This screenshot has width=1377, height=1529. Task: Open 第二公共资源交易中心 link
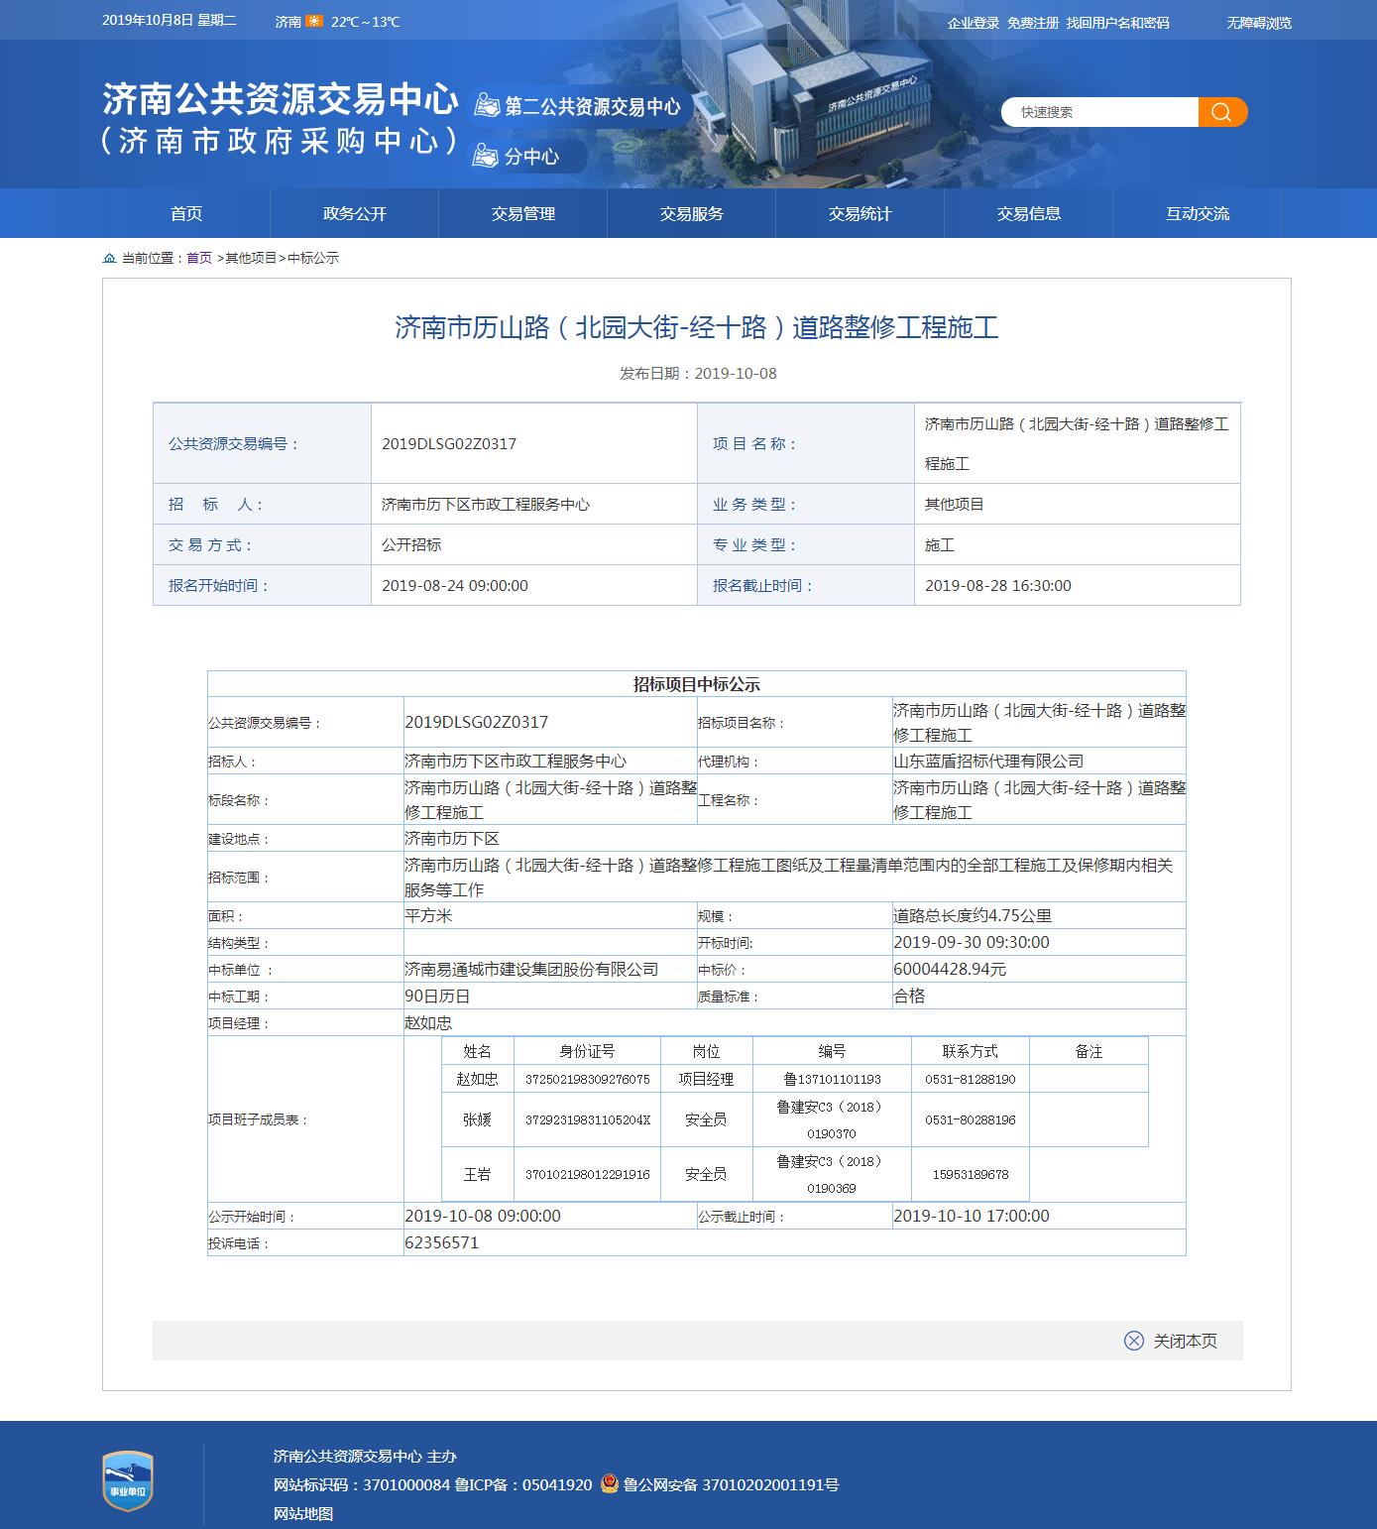(593, 106)
